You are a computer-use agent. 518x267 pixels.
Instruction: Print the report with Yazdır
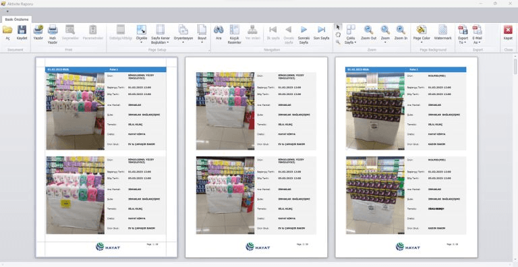(38, 33)
